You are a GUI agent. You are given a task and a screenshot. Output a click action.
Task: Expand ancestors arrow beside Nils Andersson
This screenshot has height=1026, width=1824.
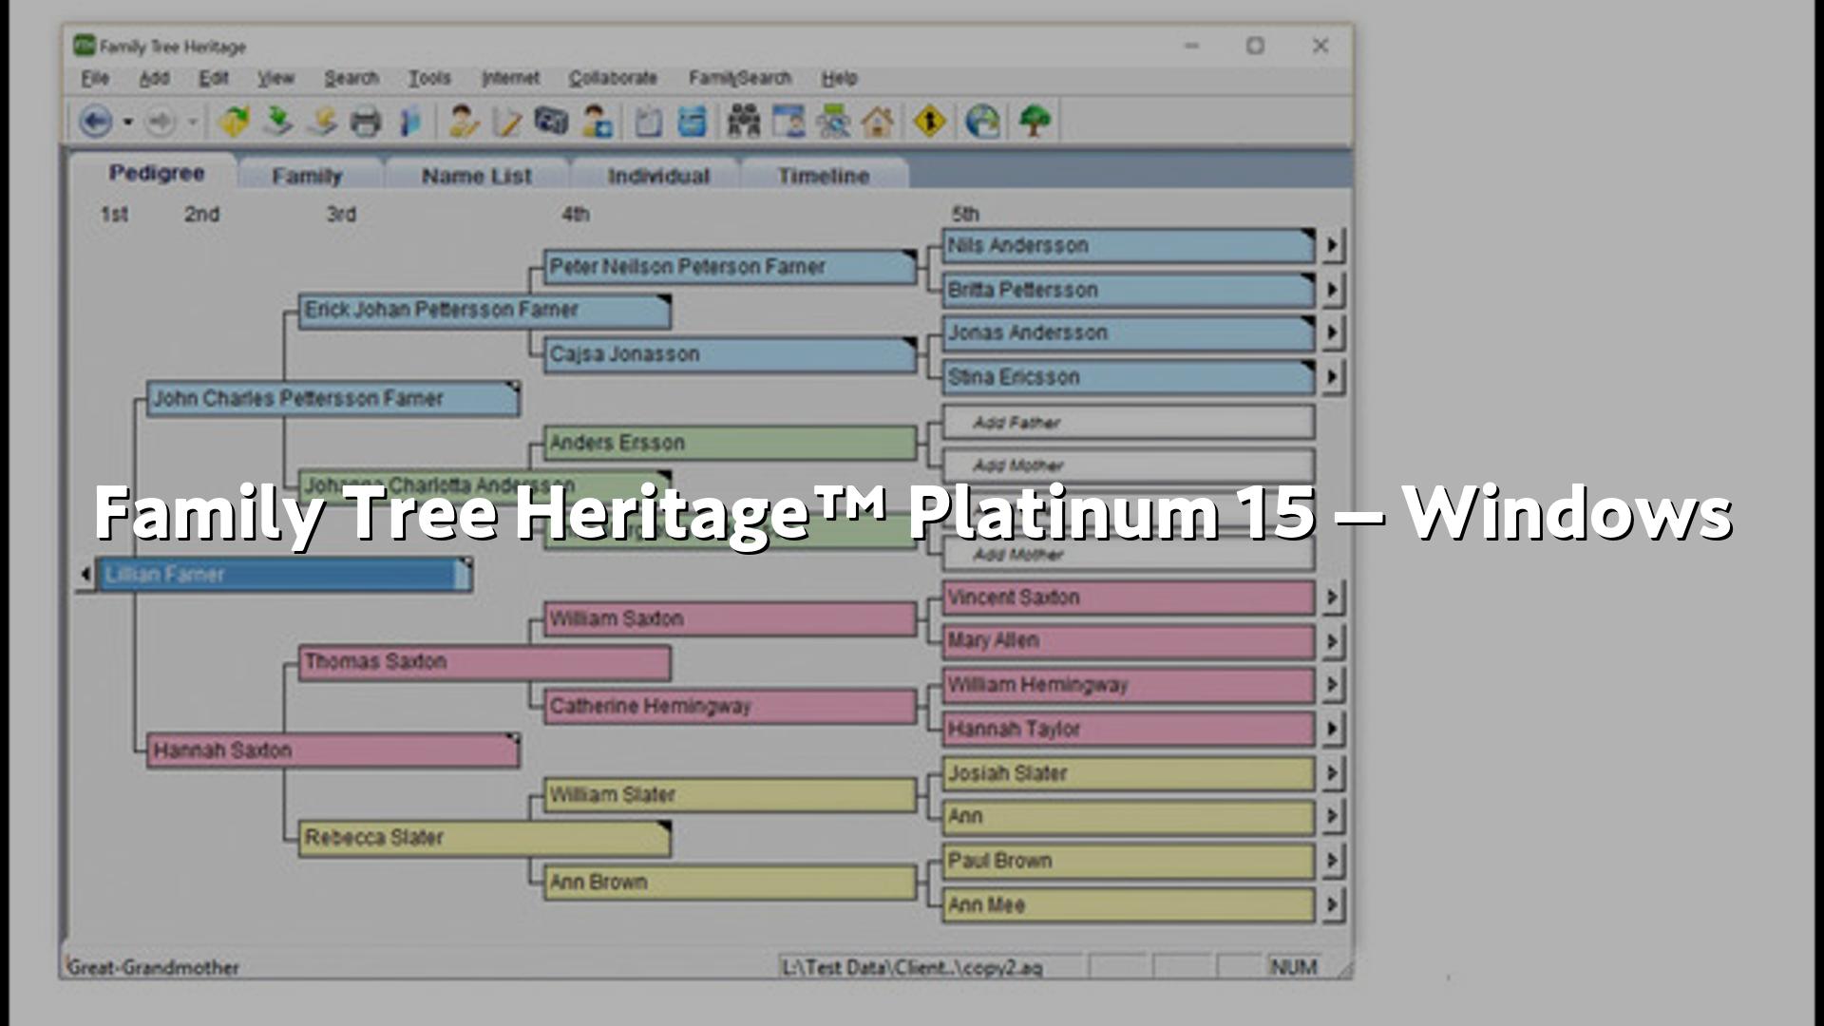[x=1332, y=245]
